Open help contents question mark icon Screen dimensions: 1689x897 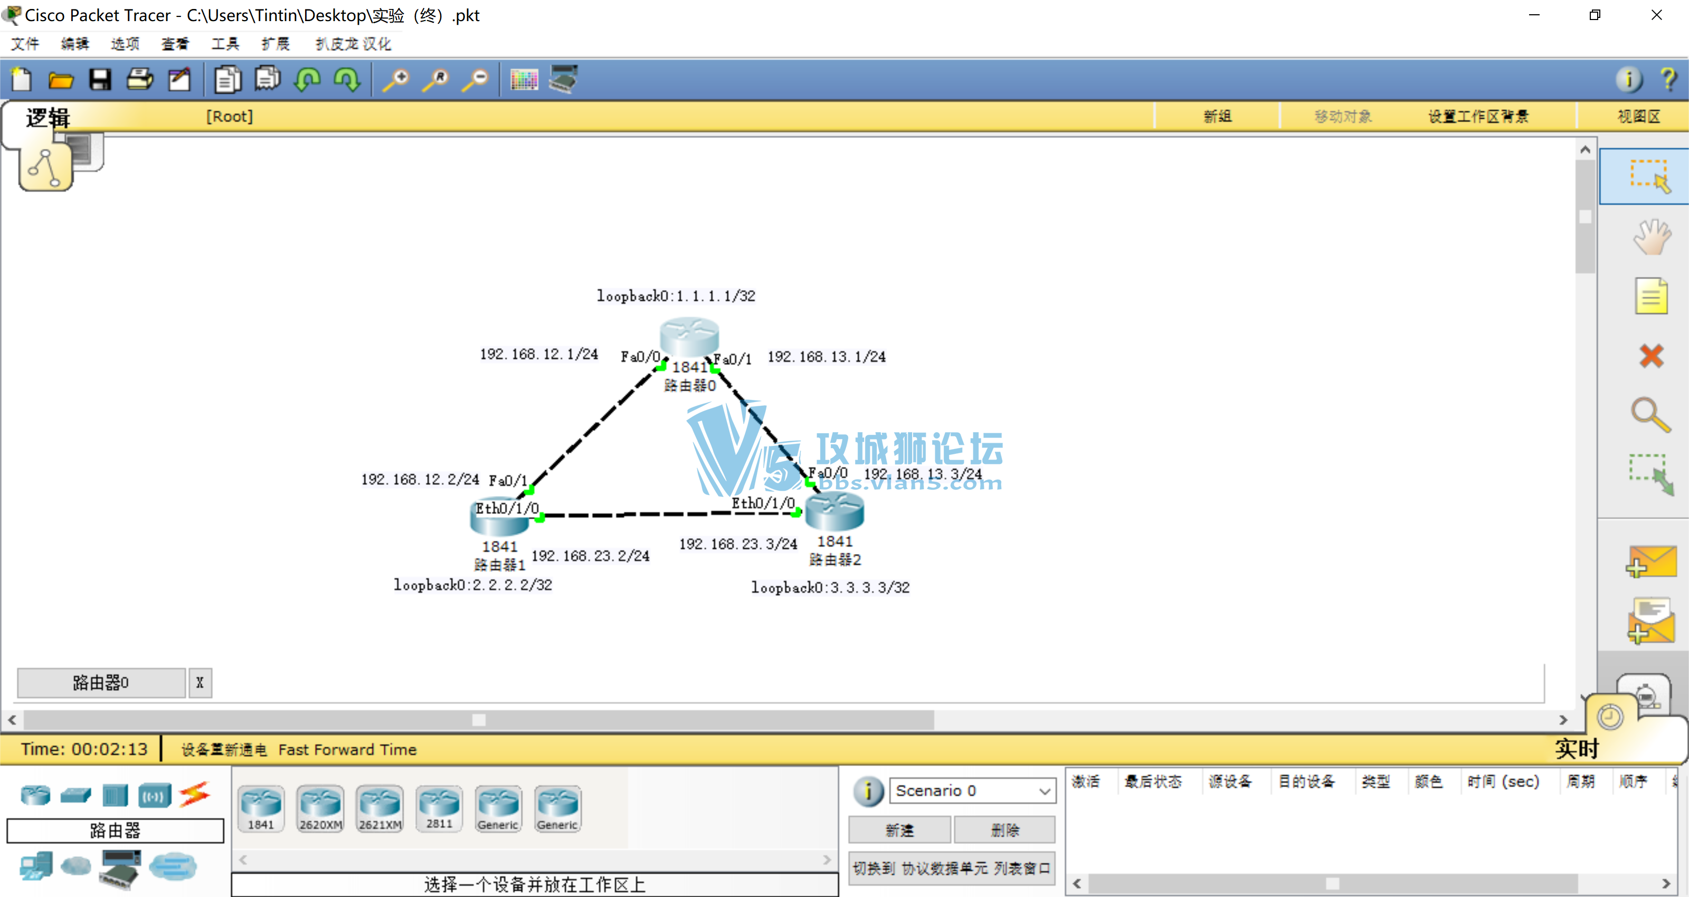click(x=1668, y=80)
